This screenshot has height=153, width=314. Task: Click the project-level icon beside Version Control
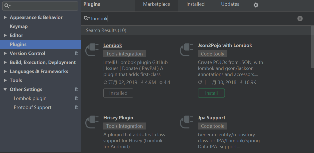point(76,53)
